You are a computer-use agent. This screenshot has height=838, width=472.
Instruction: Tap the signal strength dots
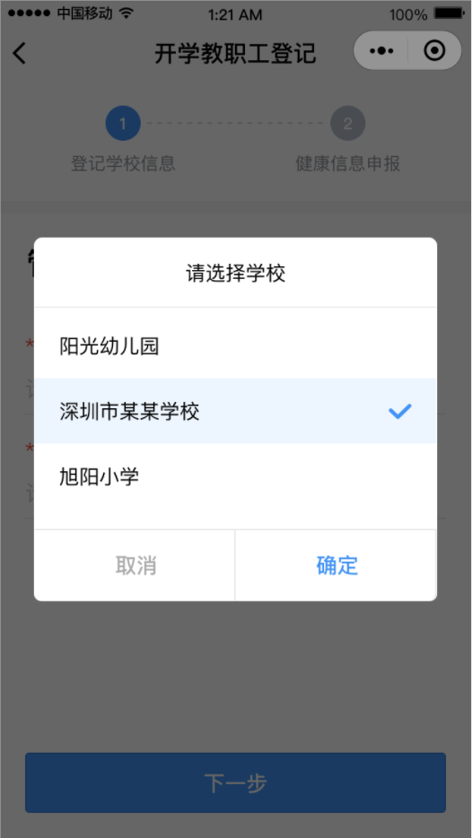coord(29,13)
